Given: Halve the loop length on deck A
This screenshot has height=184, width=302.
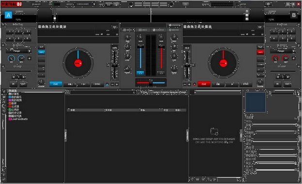Looking at the screenshot, I should tap(14, 77).
